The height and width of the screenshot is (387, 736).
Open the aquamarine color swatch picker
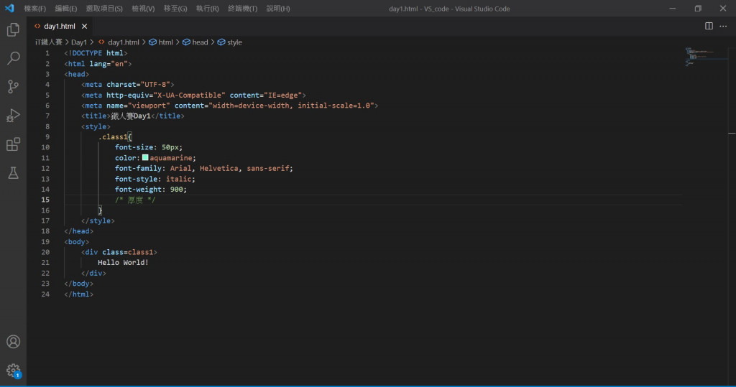tap(145, 158)
